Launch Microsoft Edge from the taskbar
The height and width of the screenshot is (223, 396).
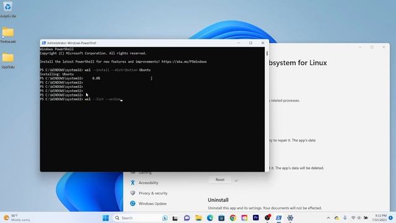[210, 217]
